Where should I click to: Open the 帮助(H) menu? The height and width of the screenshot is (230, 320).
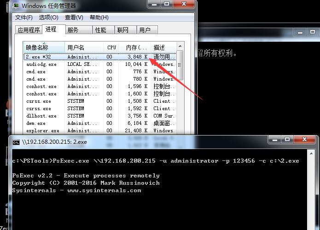(x=99, y=18)
